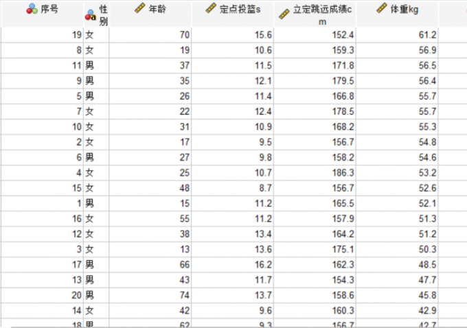Image resolution: width=467 pixels, height=328 pixels.
Task: Click the ruler icon beside 立定跳远成绩cm header
Action: pyautogui.click(x=284, y=14)
